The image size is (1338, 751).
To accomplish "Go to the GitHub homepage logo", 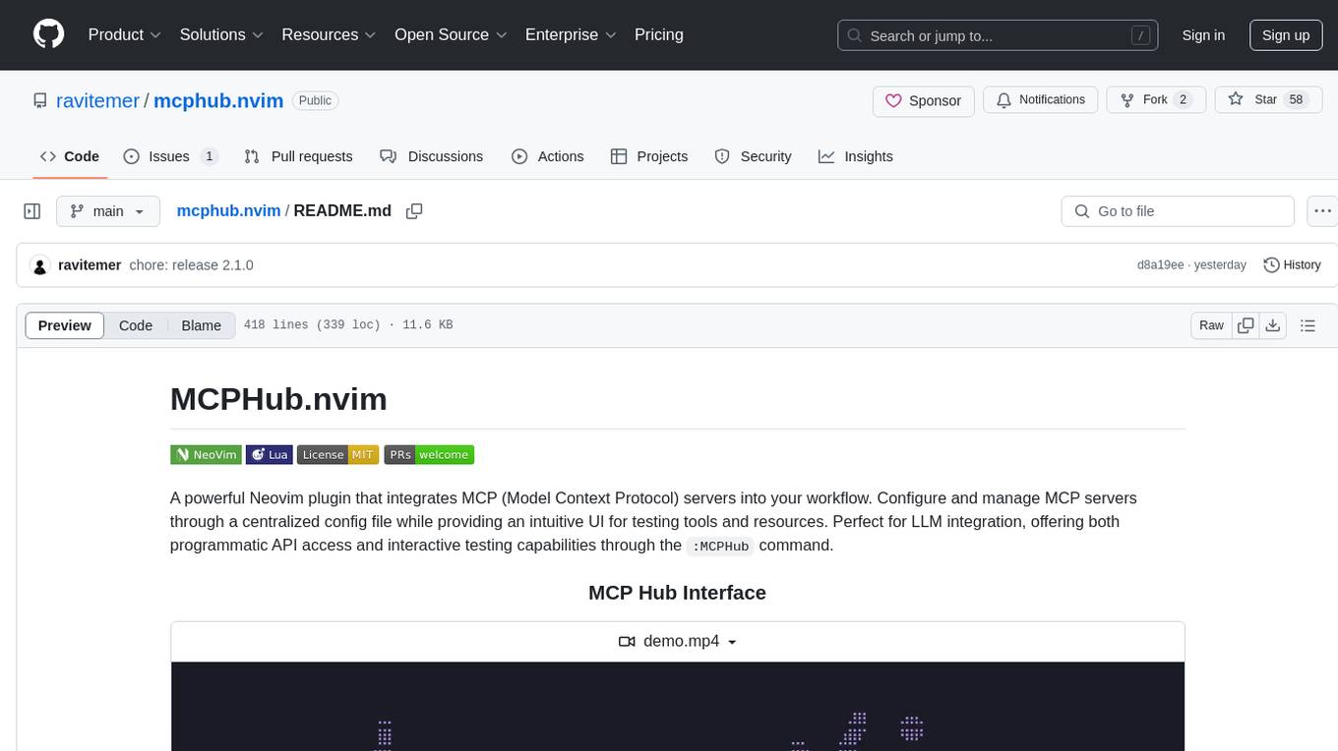I will click(x=49, y=34).
